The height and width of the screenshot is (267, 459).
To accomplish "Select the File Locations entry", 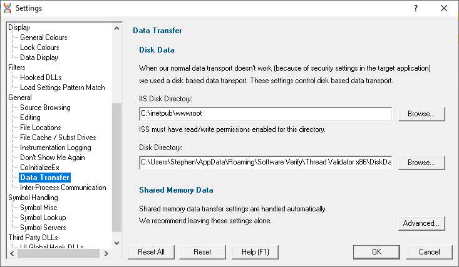I will [41, 128].
